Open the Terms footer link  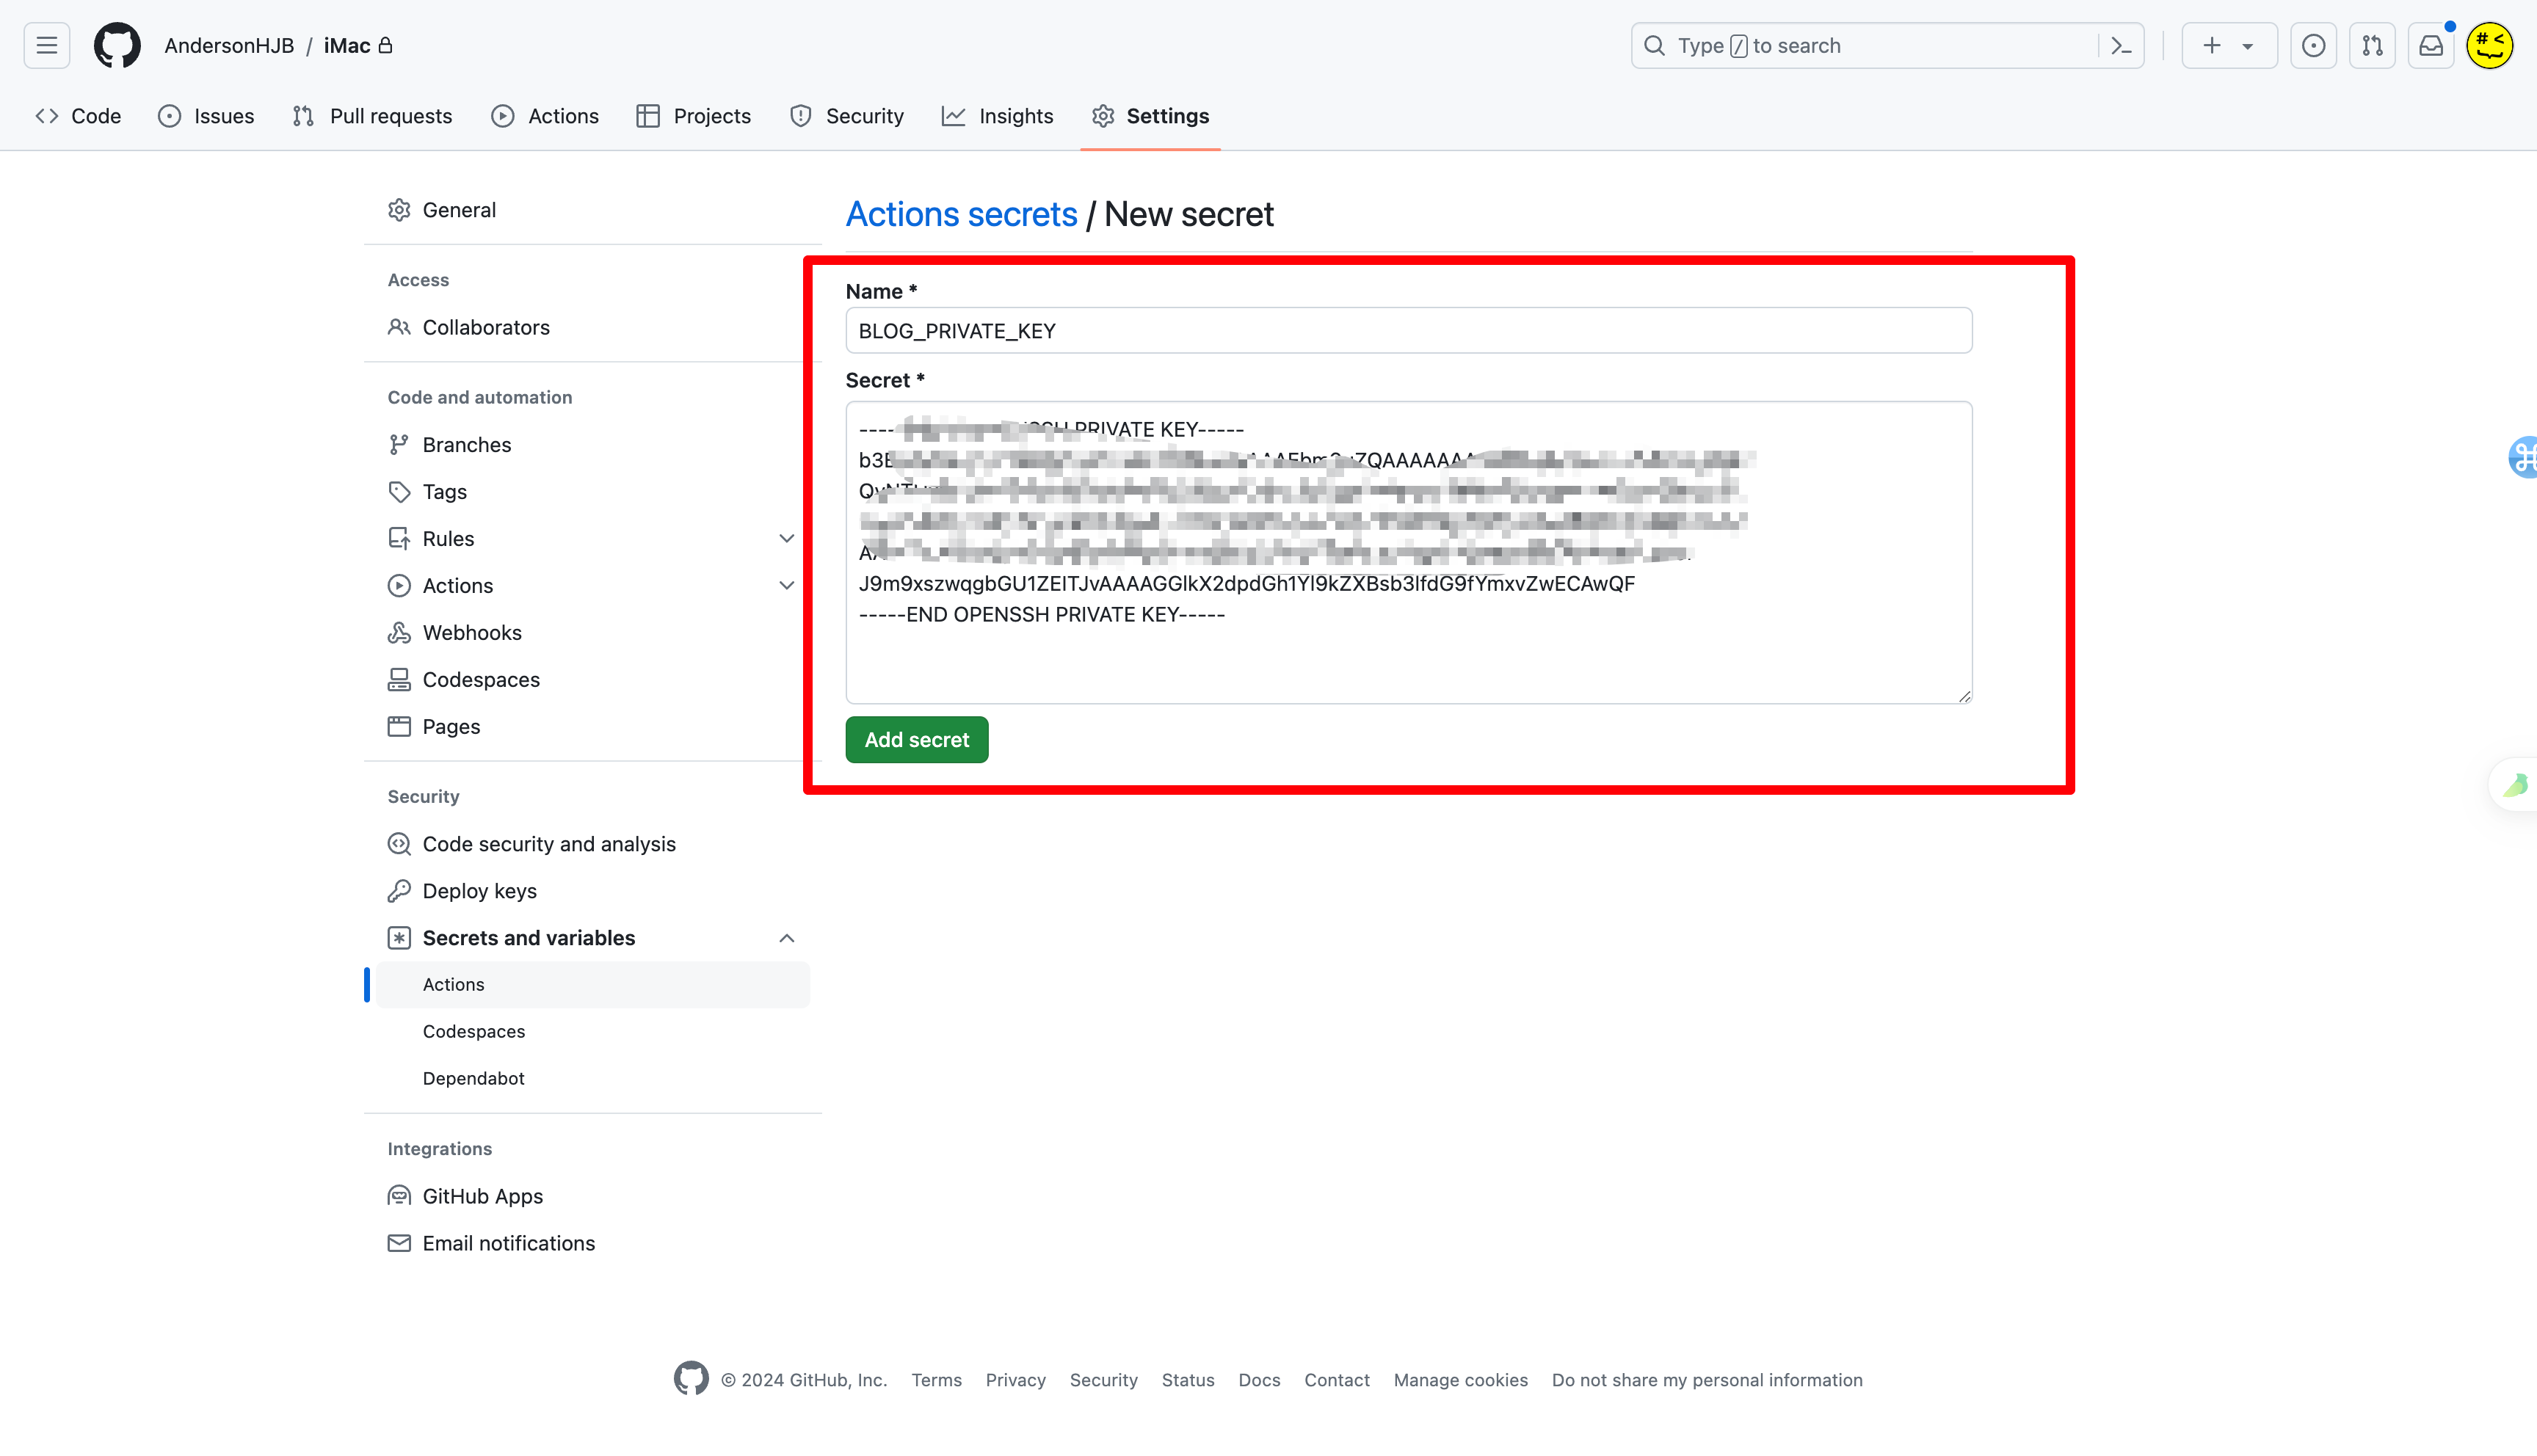click(936, 1380)
